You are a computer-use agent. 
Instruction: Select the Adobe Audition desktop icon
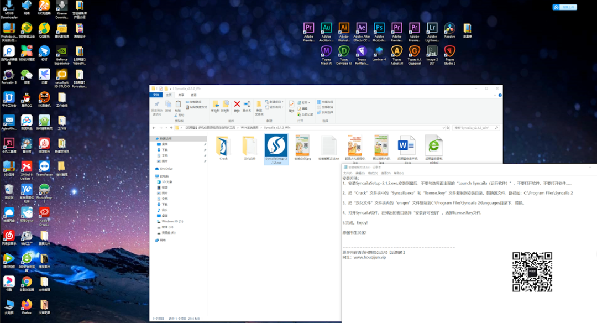coord(326,33)
